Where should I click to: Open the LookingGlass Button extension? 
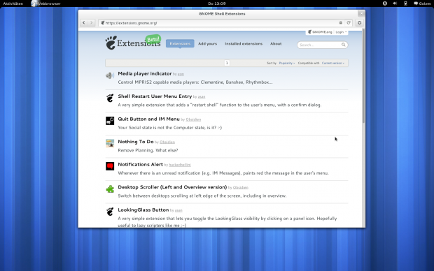click(143, 210)
